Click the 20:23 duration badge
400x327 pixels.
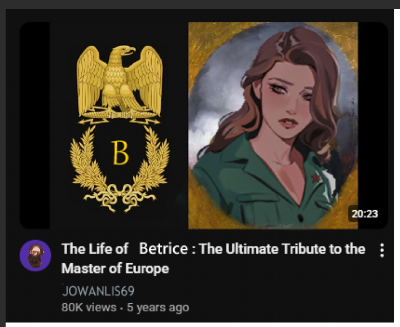click(x=364, y=214)
